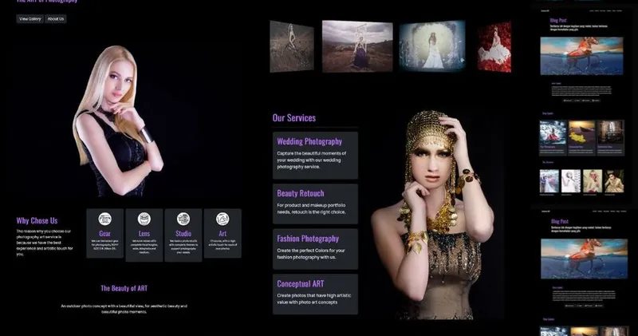Click the blonde woman portrait image

point(118,120)
